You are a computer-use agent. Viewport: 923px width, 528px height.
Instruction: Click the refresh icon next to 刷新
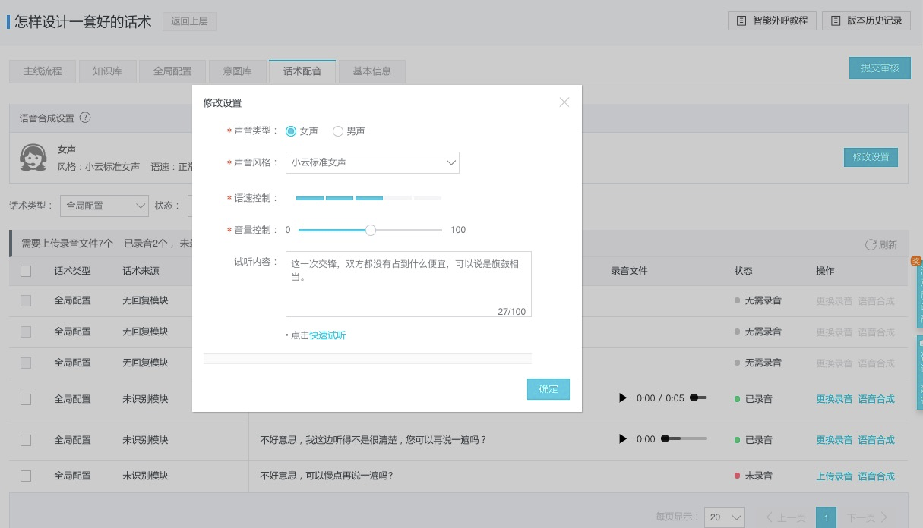871,244
